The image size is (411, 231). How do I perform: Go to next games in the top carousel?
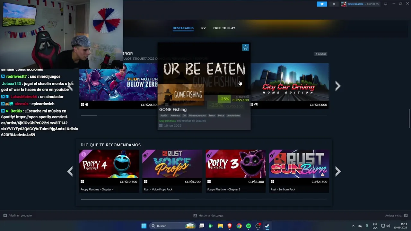(338, 86)
